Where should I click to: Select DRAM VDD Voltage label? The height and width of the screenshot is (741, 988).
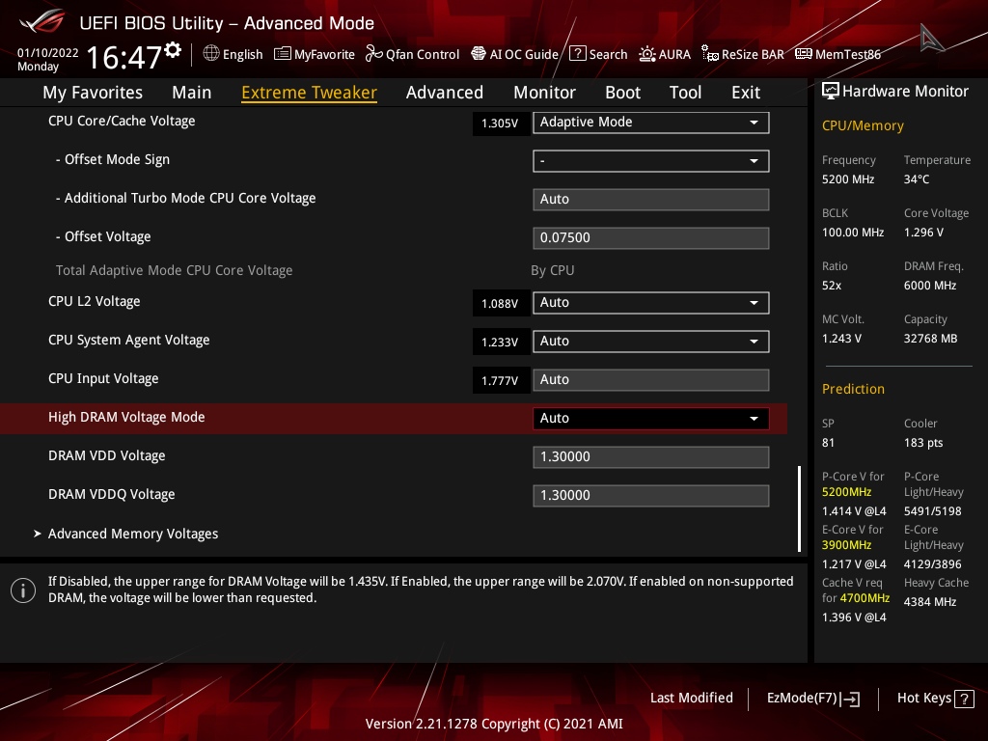tap(106, 455)
